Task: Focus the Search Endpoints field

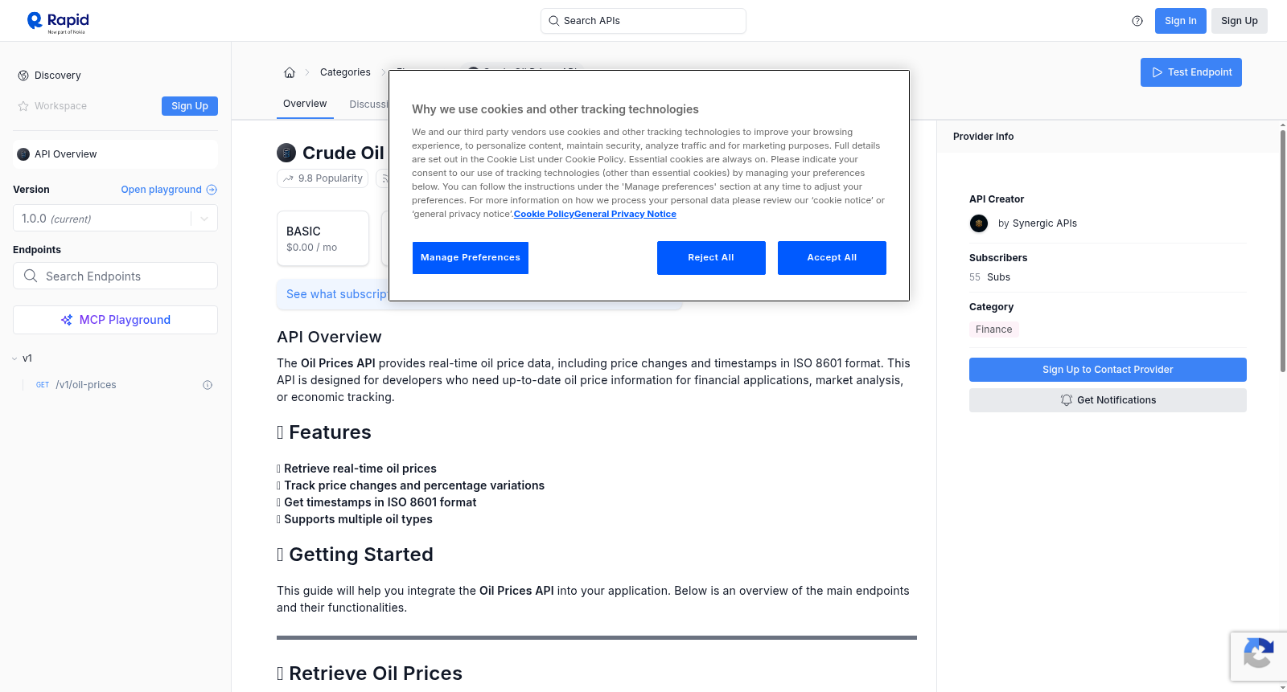Action: (x=115, y=276)
